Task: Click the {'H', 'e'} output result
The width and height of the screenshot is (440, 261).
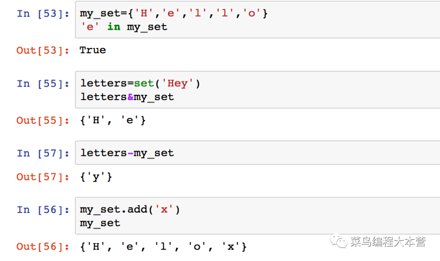Action: point(113,121)
